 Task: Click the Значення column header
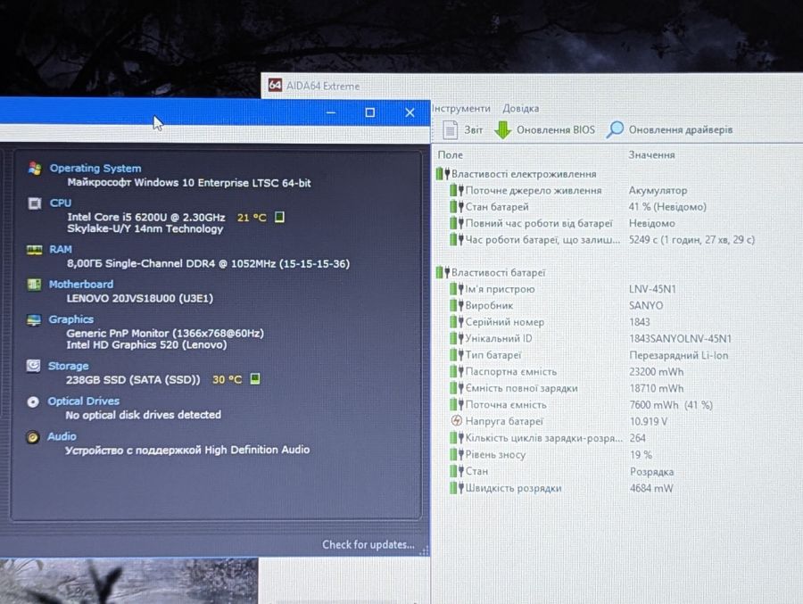[651, 154]
